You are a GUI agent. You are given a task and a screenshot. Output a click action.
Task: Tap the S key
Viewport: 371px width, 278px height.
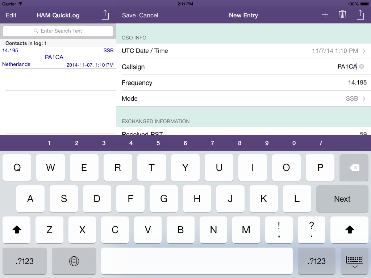[x=64, y=199]
